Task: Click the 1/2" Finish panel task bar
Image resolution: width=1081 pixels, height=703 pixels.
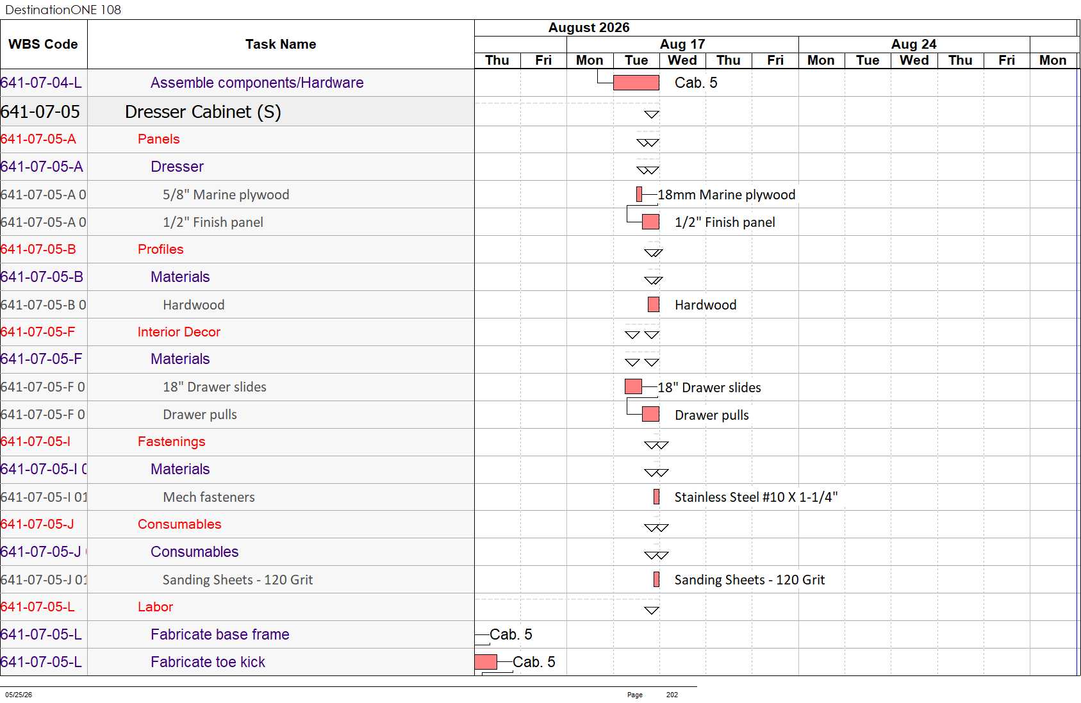Action: [x=650, y=222]
